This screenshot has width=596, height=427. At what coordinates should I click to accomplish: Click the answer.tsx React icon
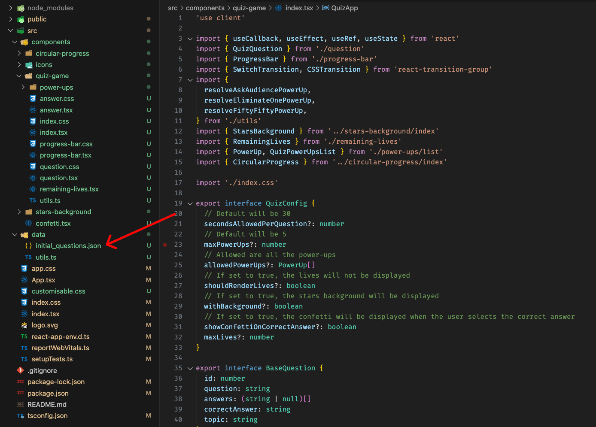[x=33, y=110]
